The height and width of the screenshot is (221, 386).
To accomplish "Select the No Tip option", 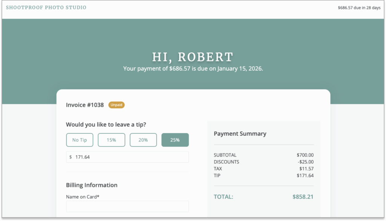I will coord(79,139).
